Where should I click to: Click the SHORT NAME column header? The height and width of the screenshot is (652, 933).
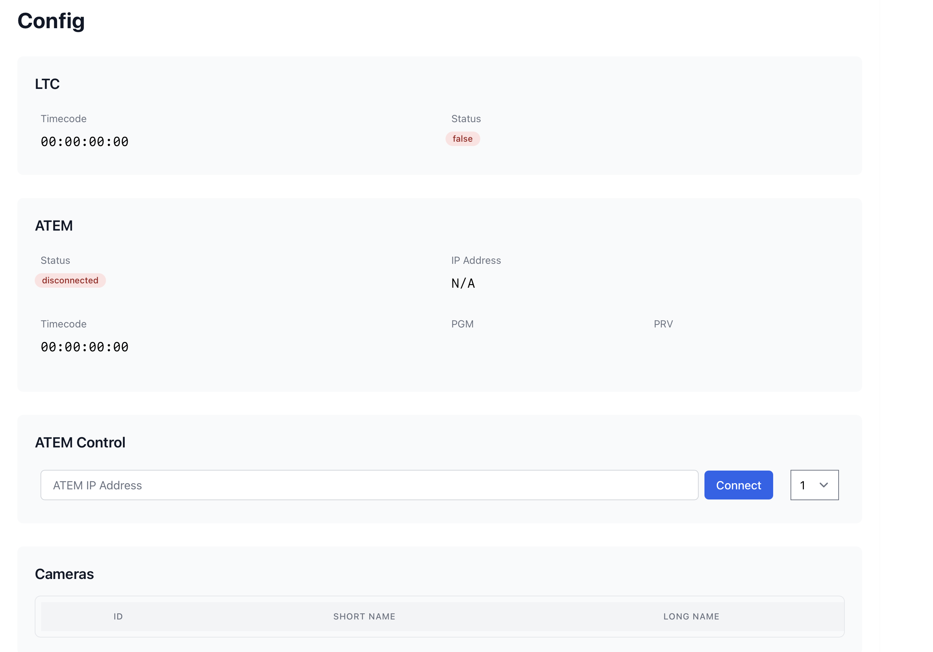(365, 617)
